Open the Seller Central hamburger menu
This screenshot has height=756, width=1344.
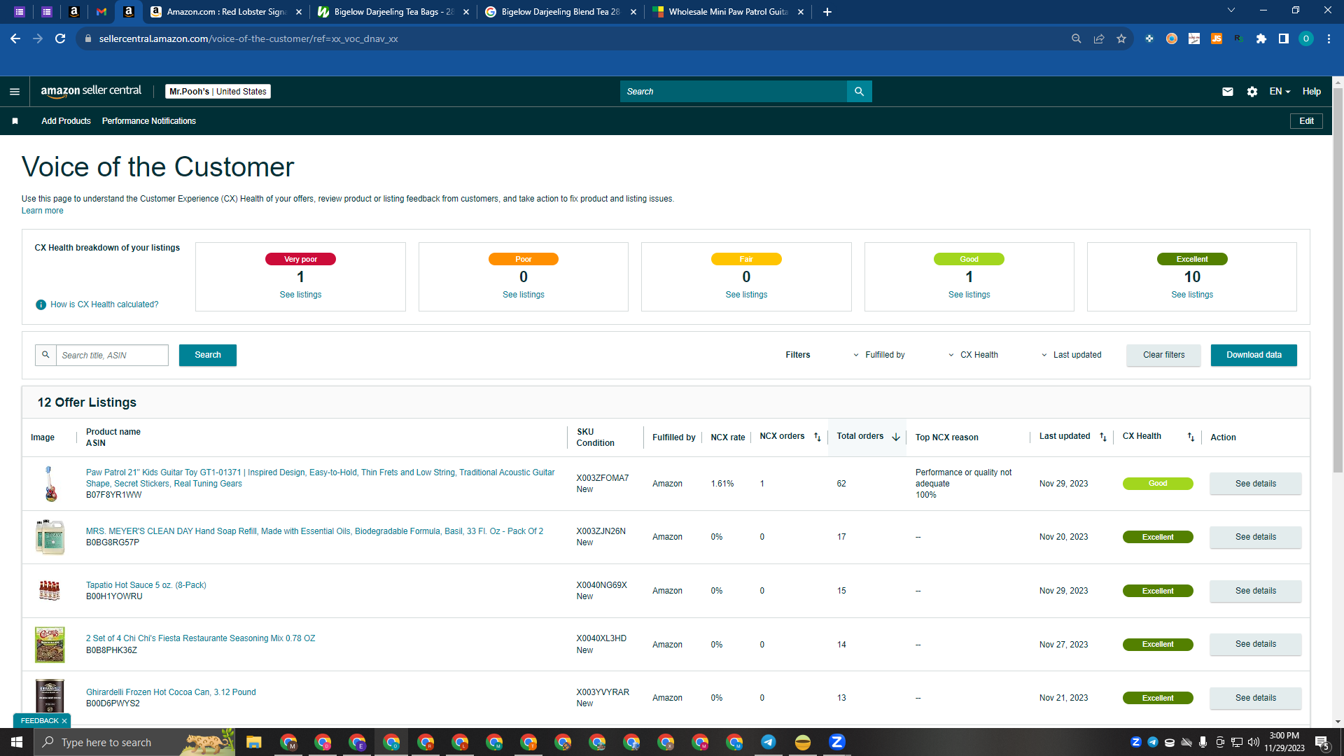tap(15, 92)
